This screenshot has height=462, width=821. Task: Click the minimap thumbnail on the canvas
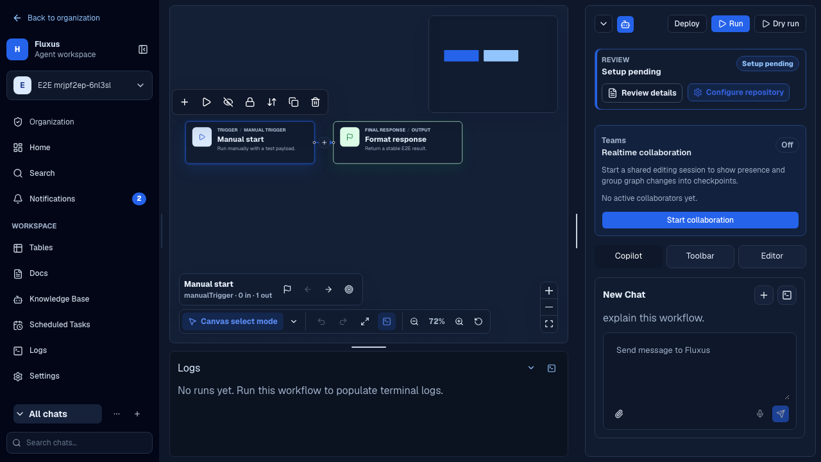tap(493, 64)
